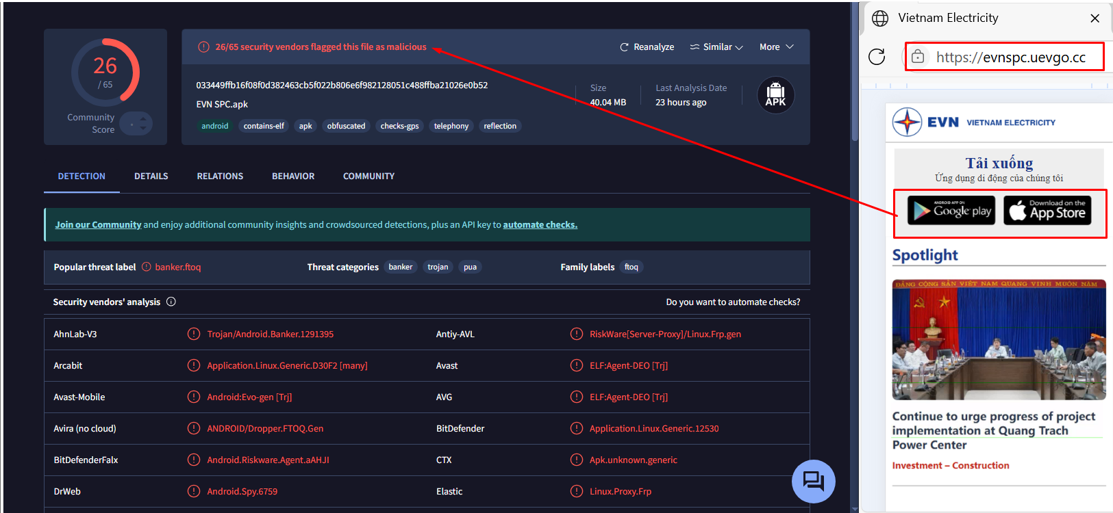The height and width of the screenshot is (513, 1113).
Task: Open the Similar dropdown
Action: [x=716, y=47]
